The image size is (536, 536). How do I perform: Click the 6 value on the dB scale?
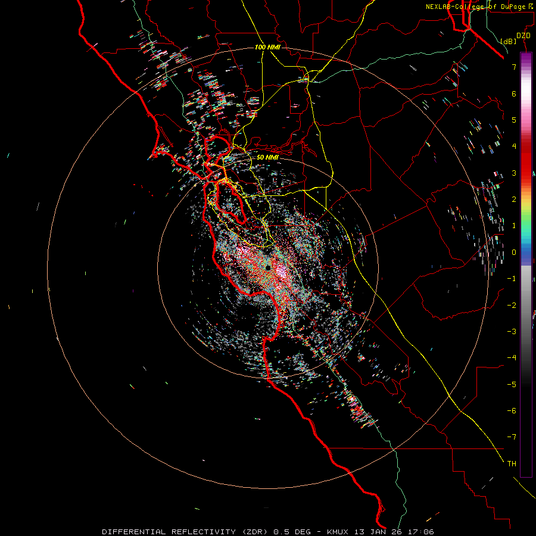point(514,94)
